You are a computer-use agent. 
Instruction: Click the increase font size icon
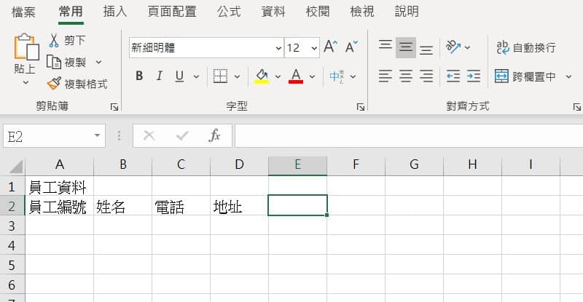coord(330,48)
